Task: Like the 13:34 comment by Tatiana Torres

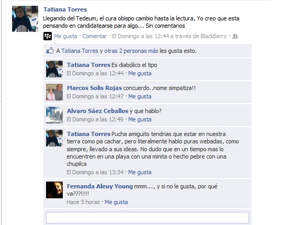Action: [140, 172]
